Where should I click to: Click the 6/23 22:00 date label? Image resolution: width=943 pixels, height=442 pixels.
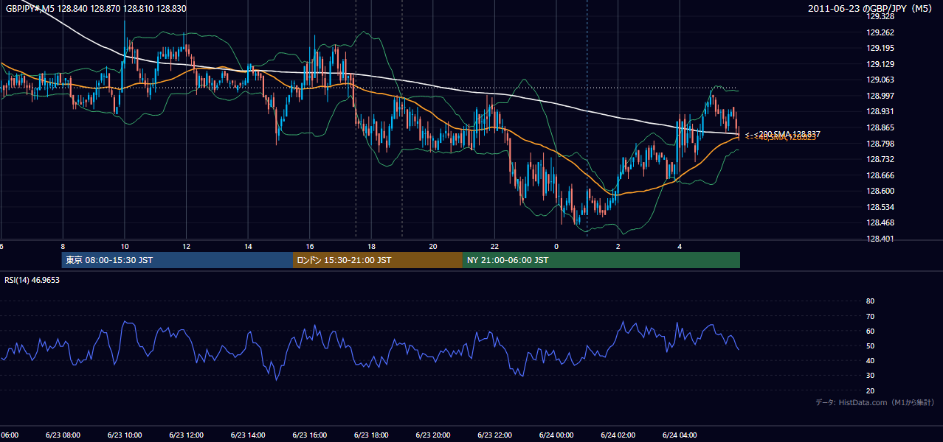(x=494, y=435)
